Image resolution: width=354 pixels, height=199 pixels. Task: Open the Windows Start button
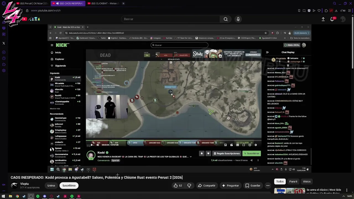tap(3, 196)
